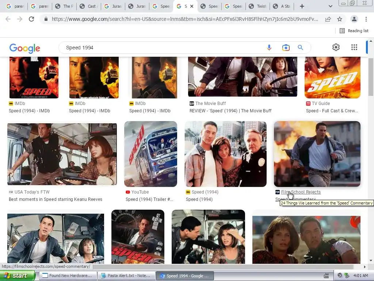374x281 pixels.
Task: Bookmark this page with the star icon
Action: coord(340,19)
